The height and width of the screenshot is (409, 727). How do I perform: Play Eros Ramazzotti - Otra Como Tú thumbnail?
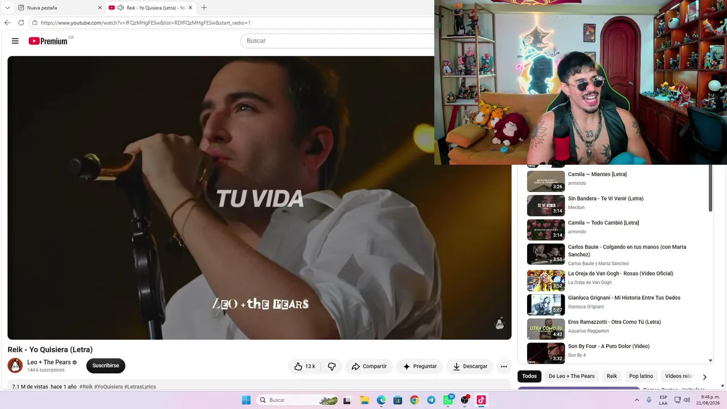546,329
